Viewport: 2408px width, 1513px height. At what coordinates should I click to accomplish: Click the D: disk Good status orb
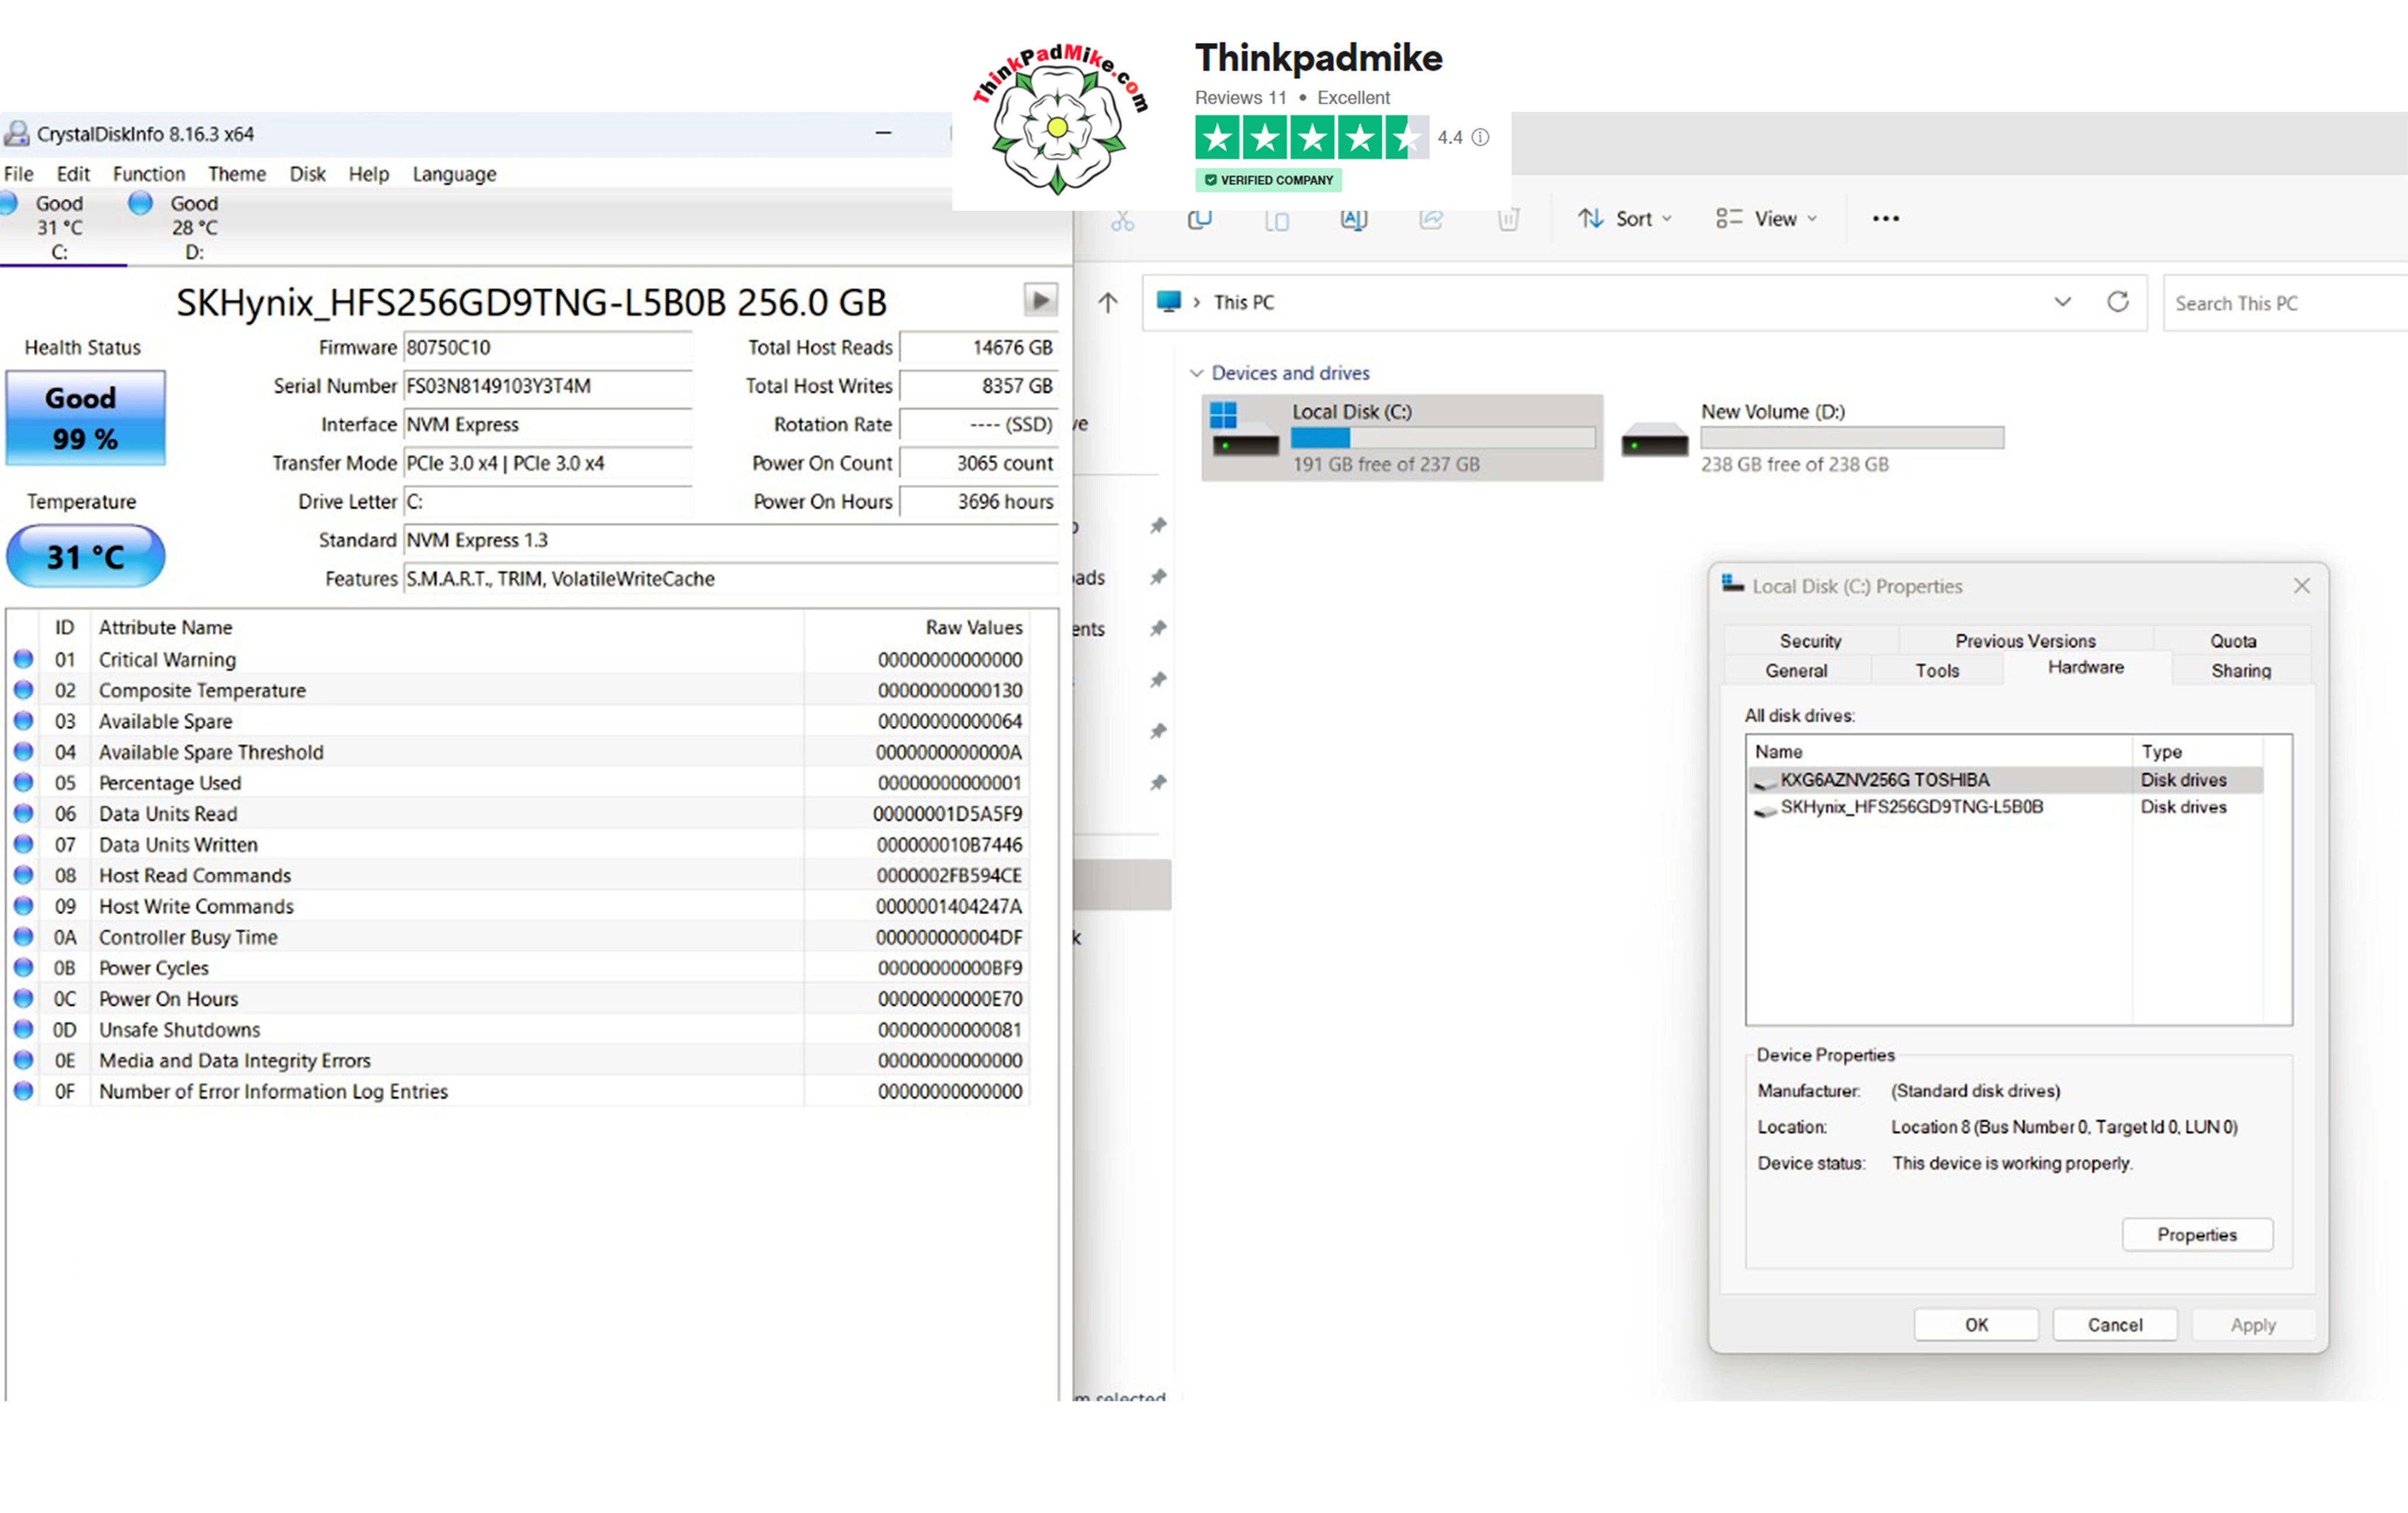tap(140, 203)
